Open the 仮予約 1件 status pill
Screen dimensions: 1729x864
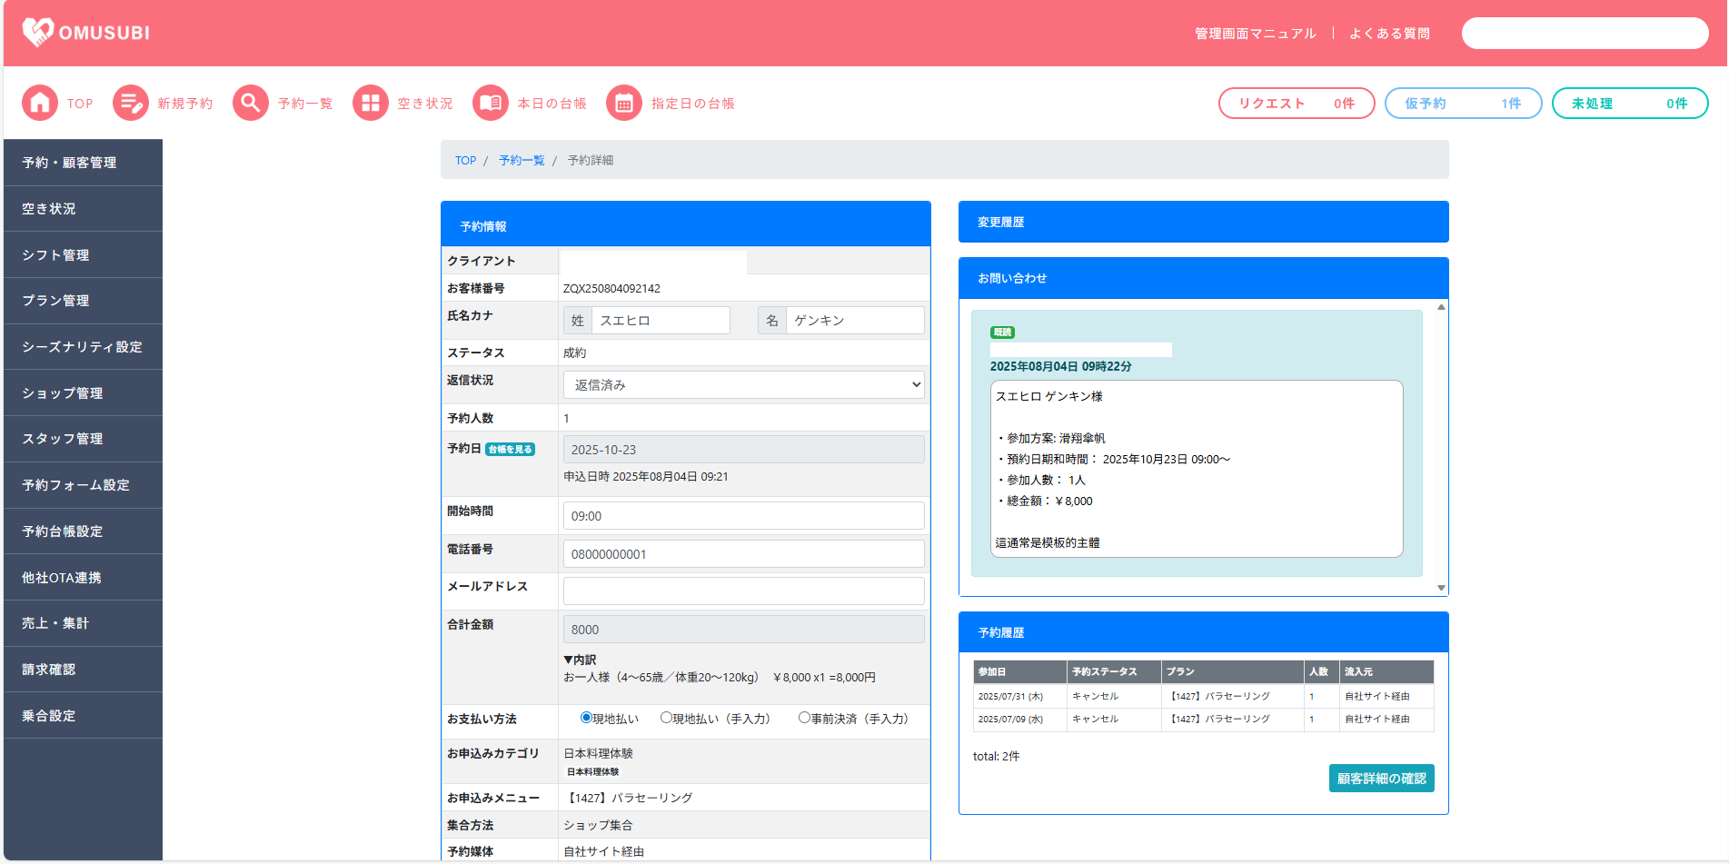coord(1463,104)
